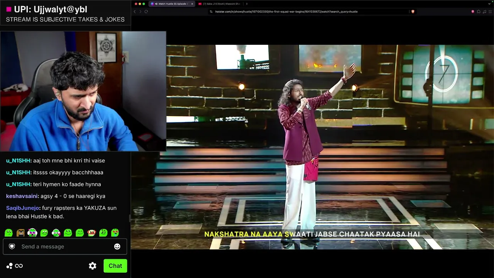Screen dimensions: 494x278
Task: Select the purple-eyed headphone emote
Action: 32,233
